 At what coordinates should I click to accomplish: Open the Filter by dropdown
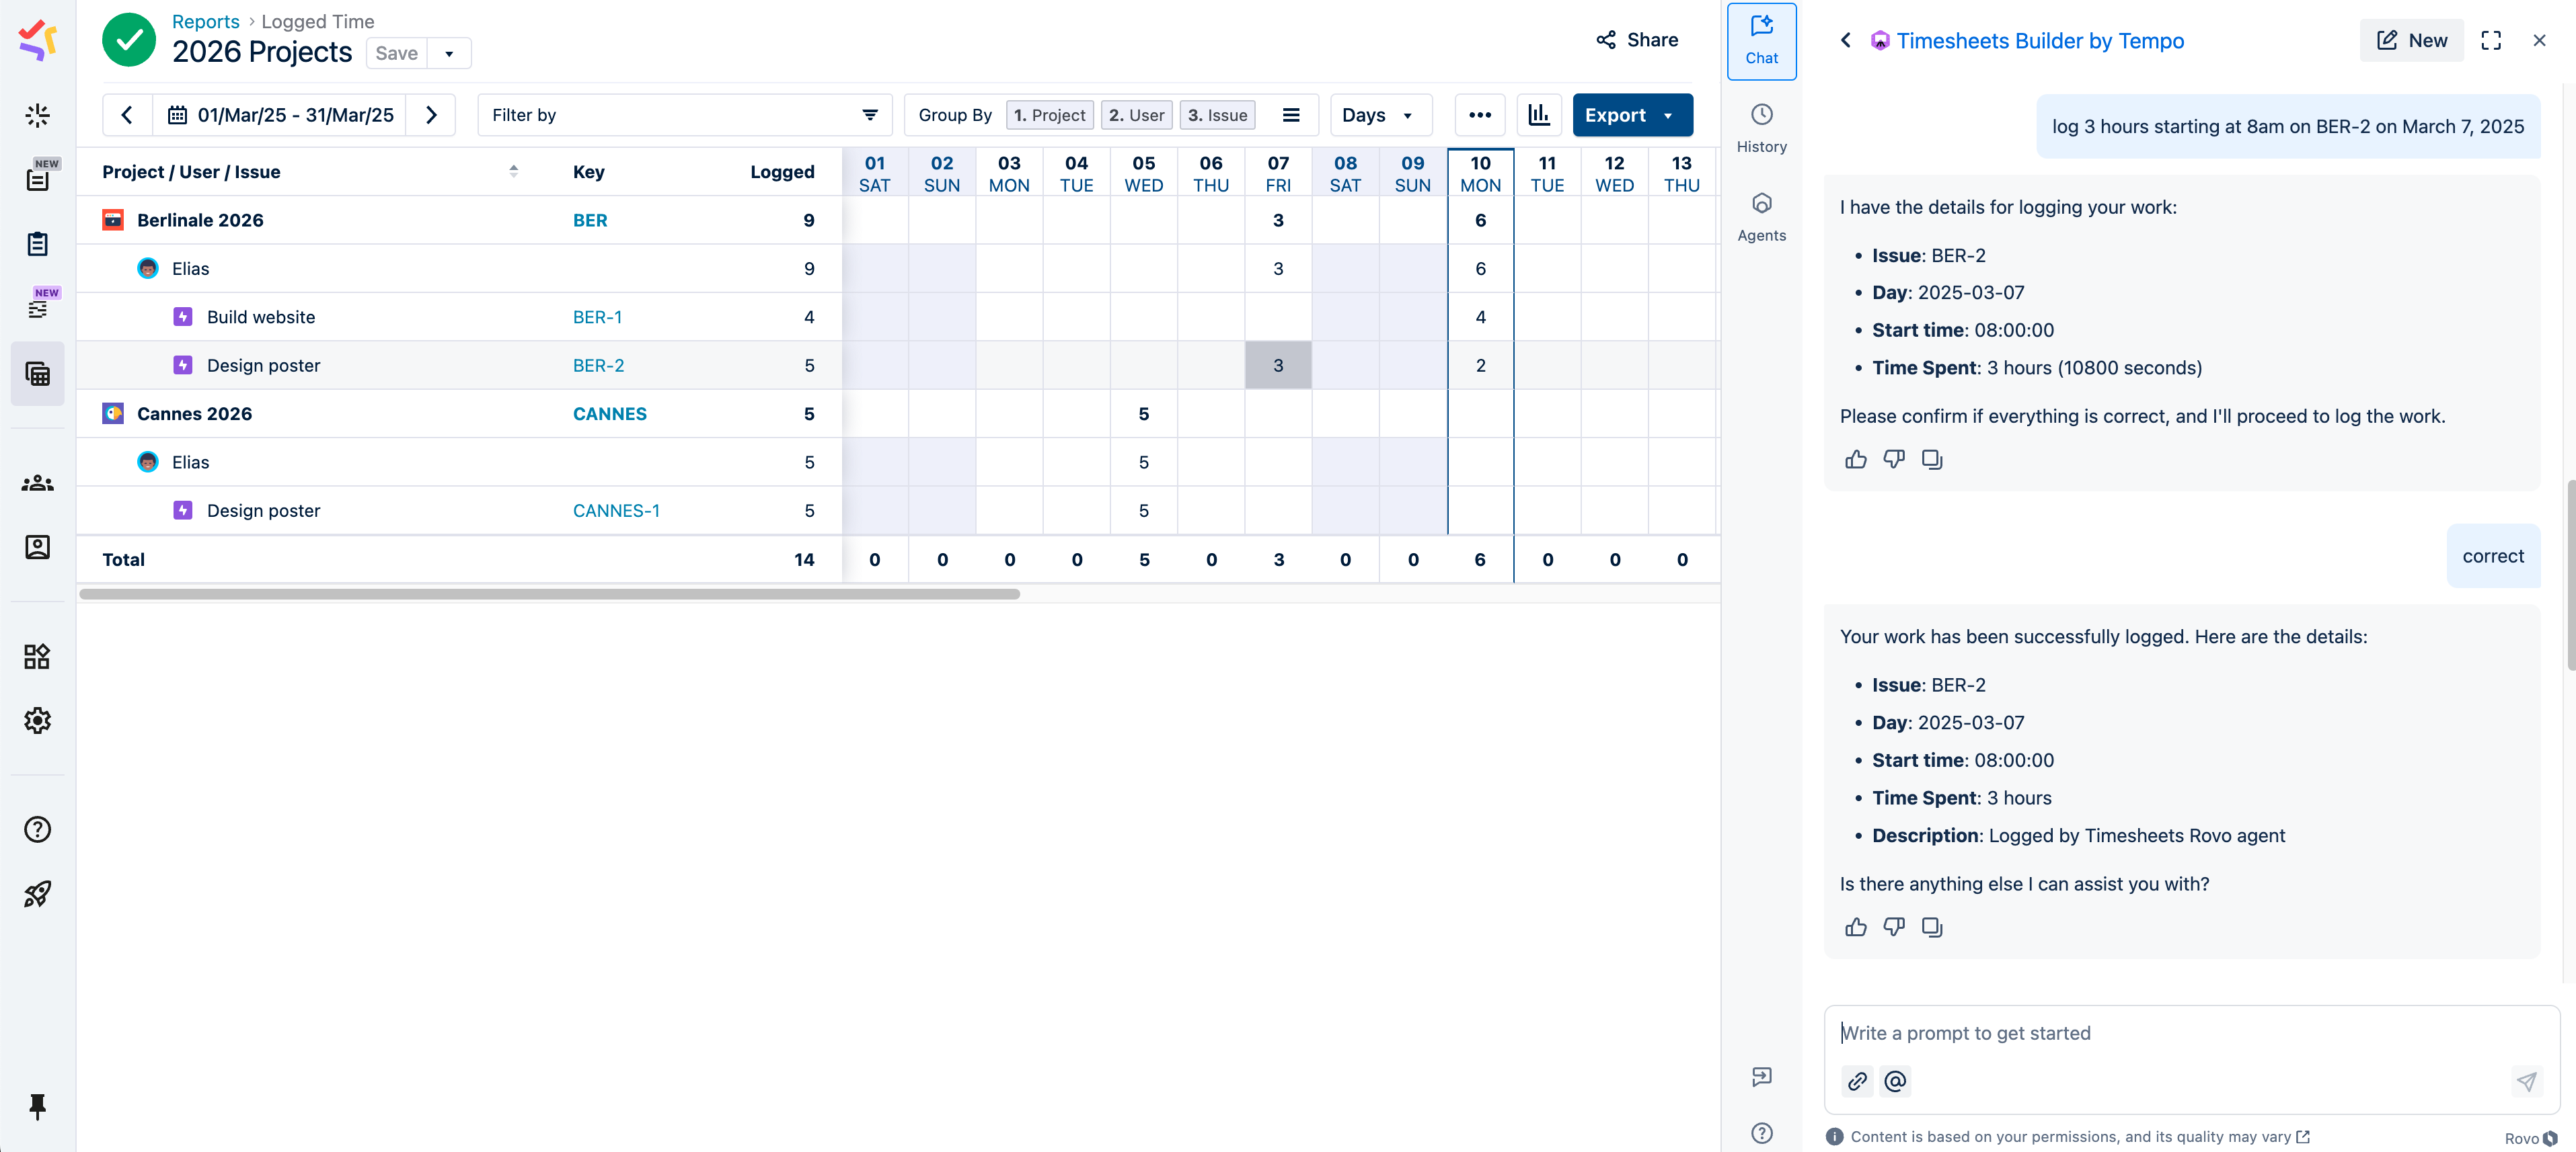pos(684,115)
